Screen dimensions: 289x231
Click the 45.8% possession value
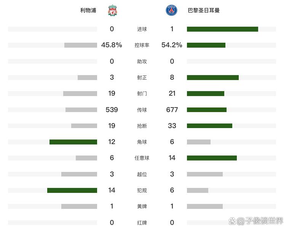click(112, 45)
